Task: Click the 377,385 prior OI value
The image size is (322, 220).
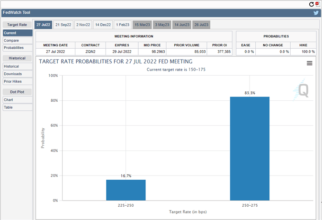Action: point(224,52)
